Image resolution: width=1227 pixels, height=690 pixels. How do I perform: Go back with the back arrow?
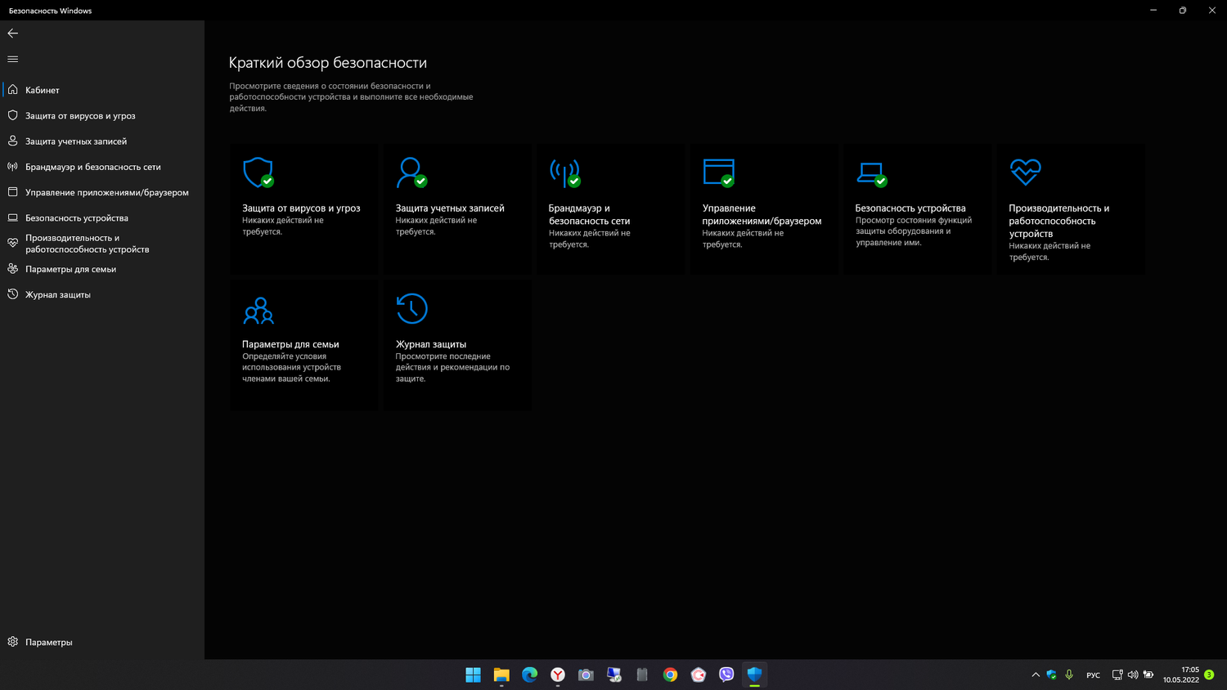[12, 34]
